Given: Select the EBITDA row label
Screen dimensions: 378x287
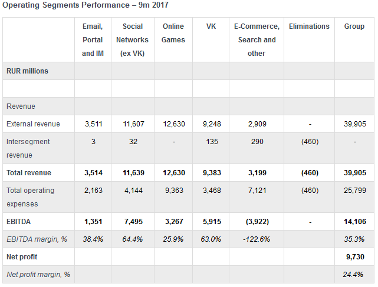Looking at the screenshot, I should click(x=19, y=222).
